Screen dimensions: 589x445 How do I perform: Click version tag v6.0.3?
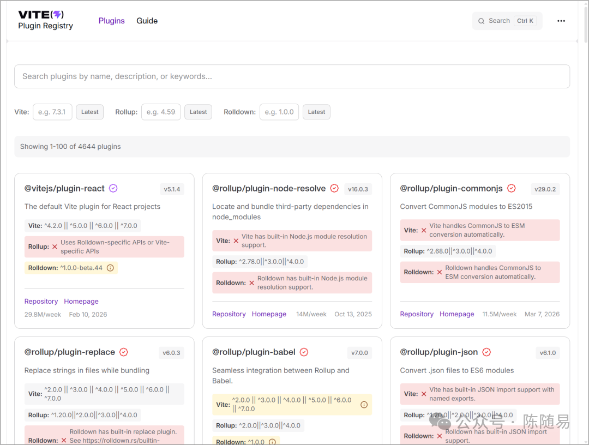click(171, 353)
